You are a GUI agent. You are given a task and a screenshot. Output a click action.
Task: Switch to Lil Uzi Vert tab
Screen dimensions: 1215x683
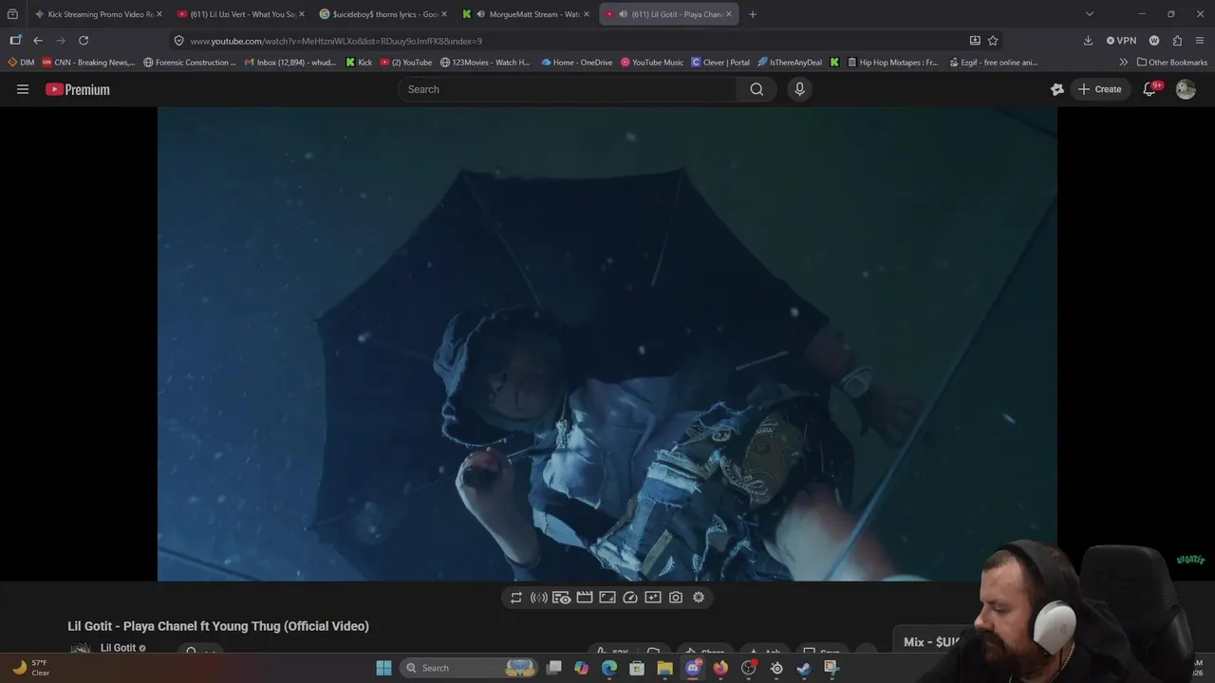pos(241,14)
